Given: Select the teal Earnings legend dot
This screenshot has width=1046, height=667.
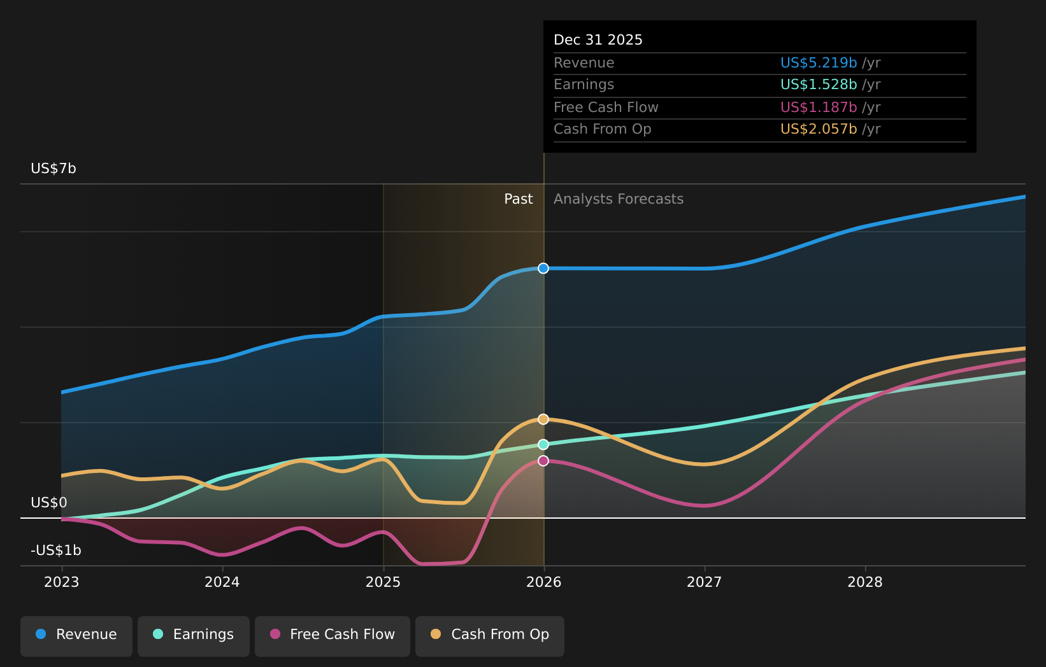Looking at the screenshot, I should tap(157, 635).
